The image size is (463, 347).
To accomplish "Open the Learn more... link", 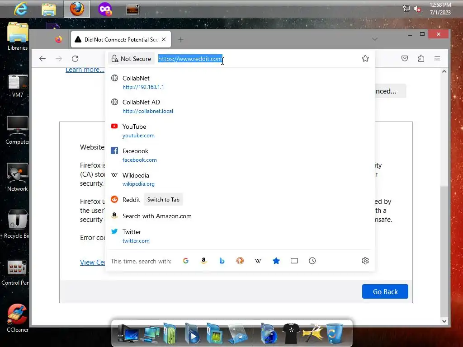I will pos(85,70).
